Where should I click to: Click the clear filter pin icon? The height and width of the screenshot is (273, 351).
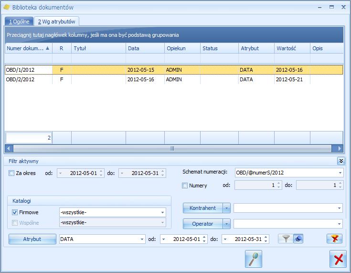(x=334, y=239)
